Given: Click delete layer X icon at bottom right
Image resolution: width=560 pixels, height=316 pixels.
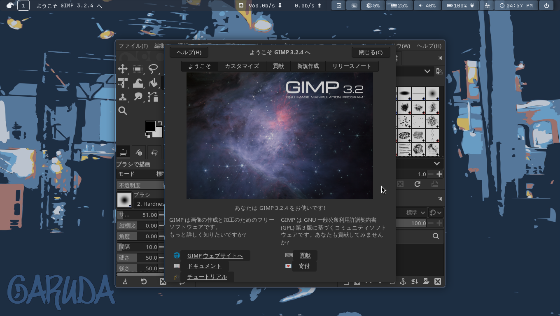Looking at the screenshot, I should coord(438,281).
